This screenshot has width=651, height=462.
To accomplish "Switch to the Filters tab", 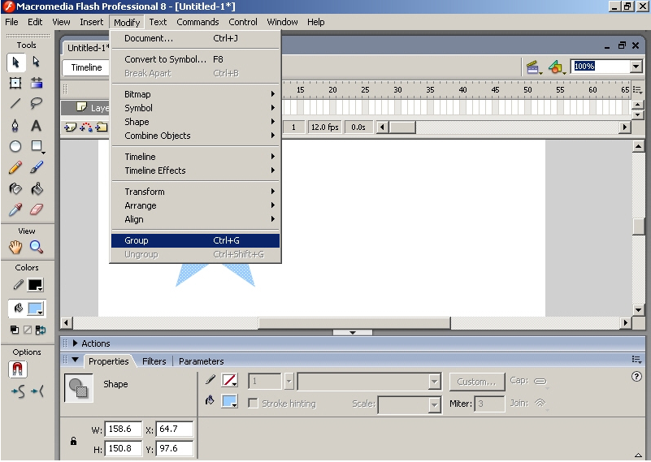I will point(154,361).
